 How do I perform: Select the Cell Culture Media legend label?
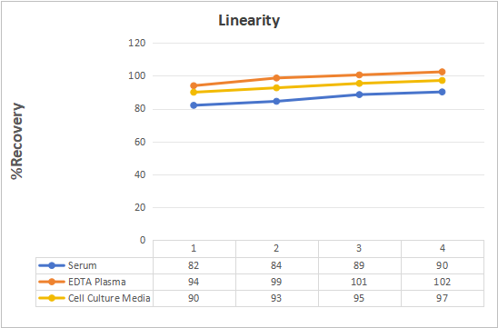pos(109,298)
